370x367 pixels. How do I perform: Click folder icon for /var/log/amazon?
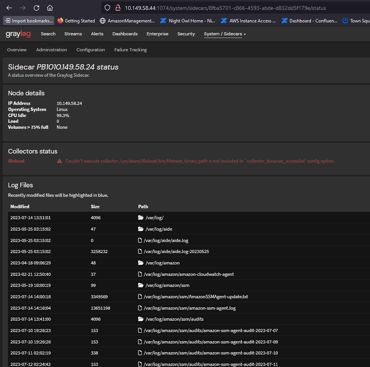coord(141,263)
